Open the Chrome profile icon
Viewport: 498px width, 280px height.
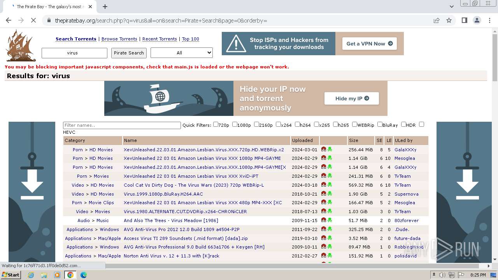pos(477,20)
